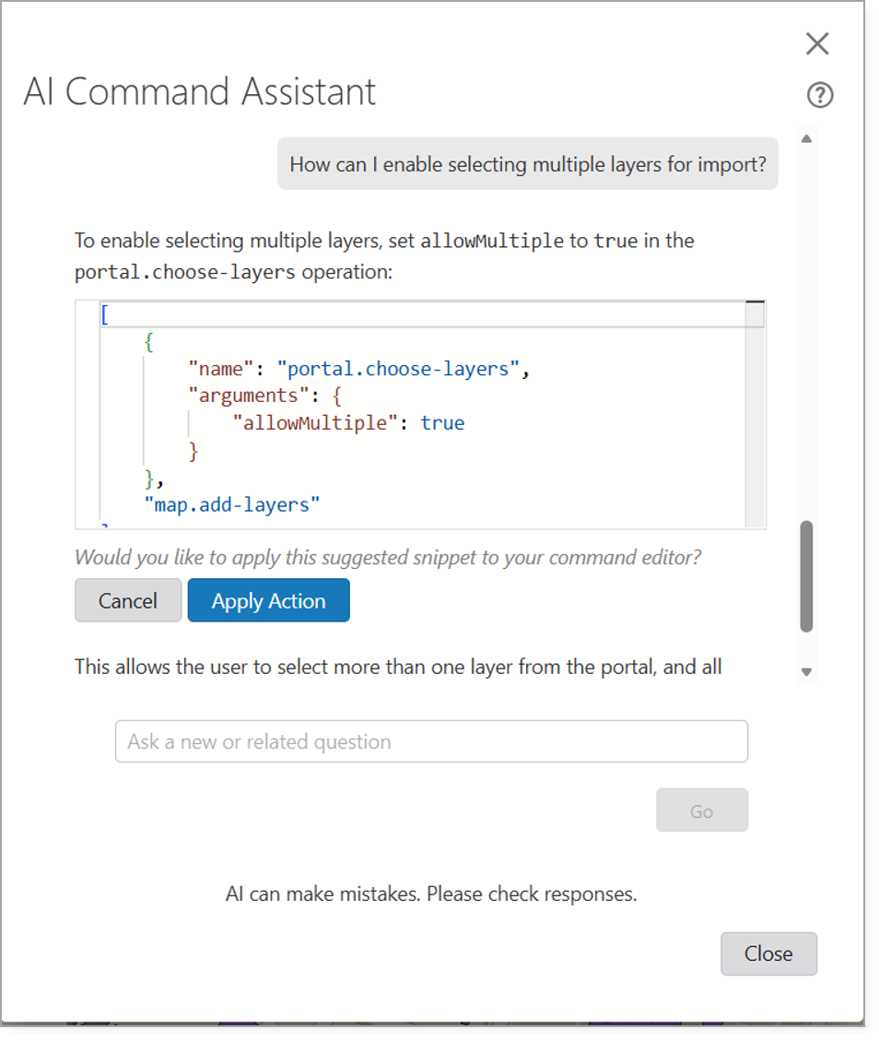Click the 'This allows the user to select' text

398,667
